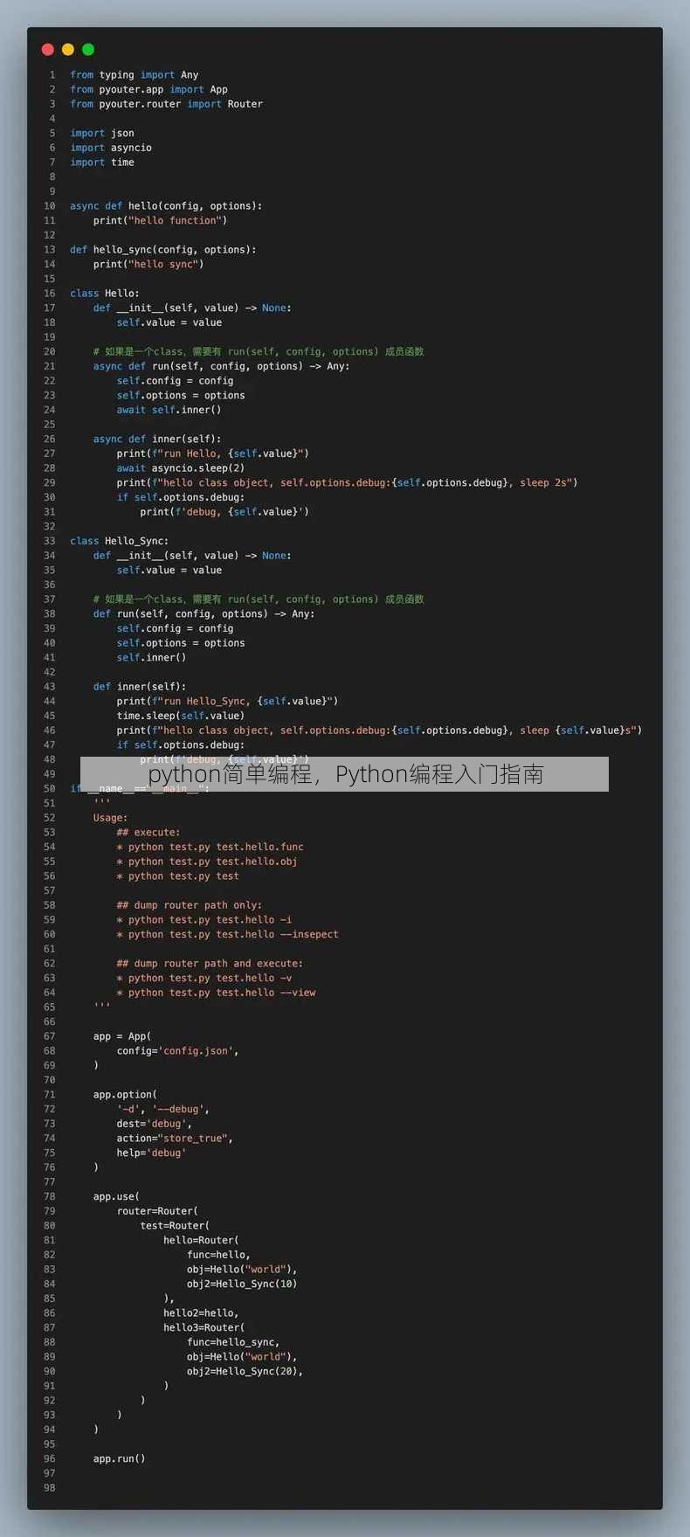Click the print("hello sync") statement
The width and height of the screenshot is (690, 1537).
(148, 264)
